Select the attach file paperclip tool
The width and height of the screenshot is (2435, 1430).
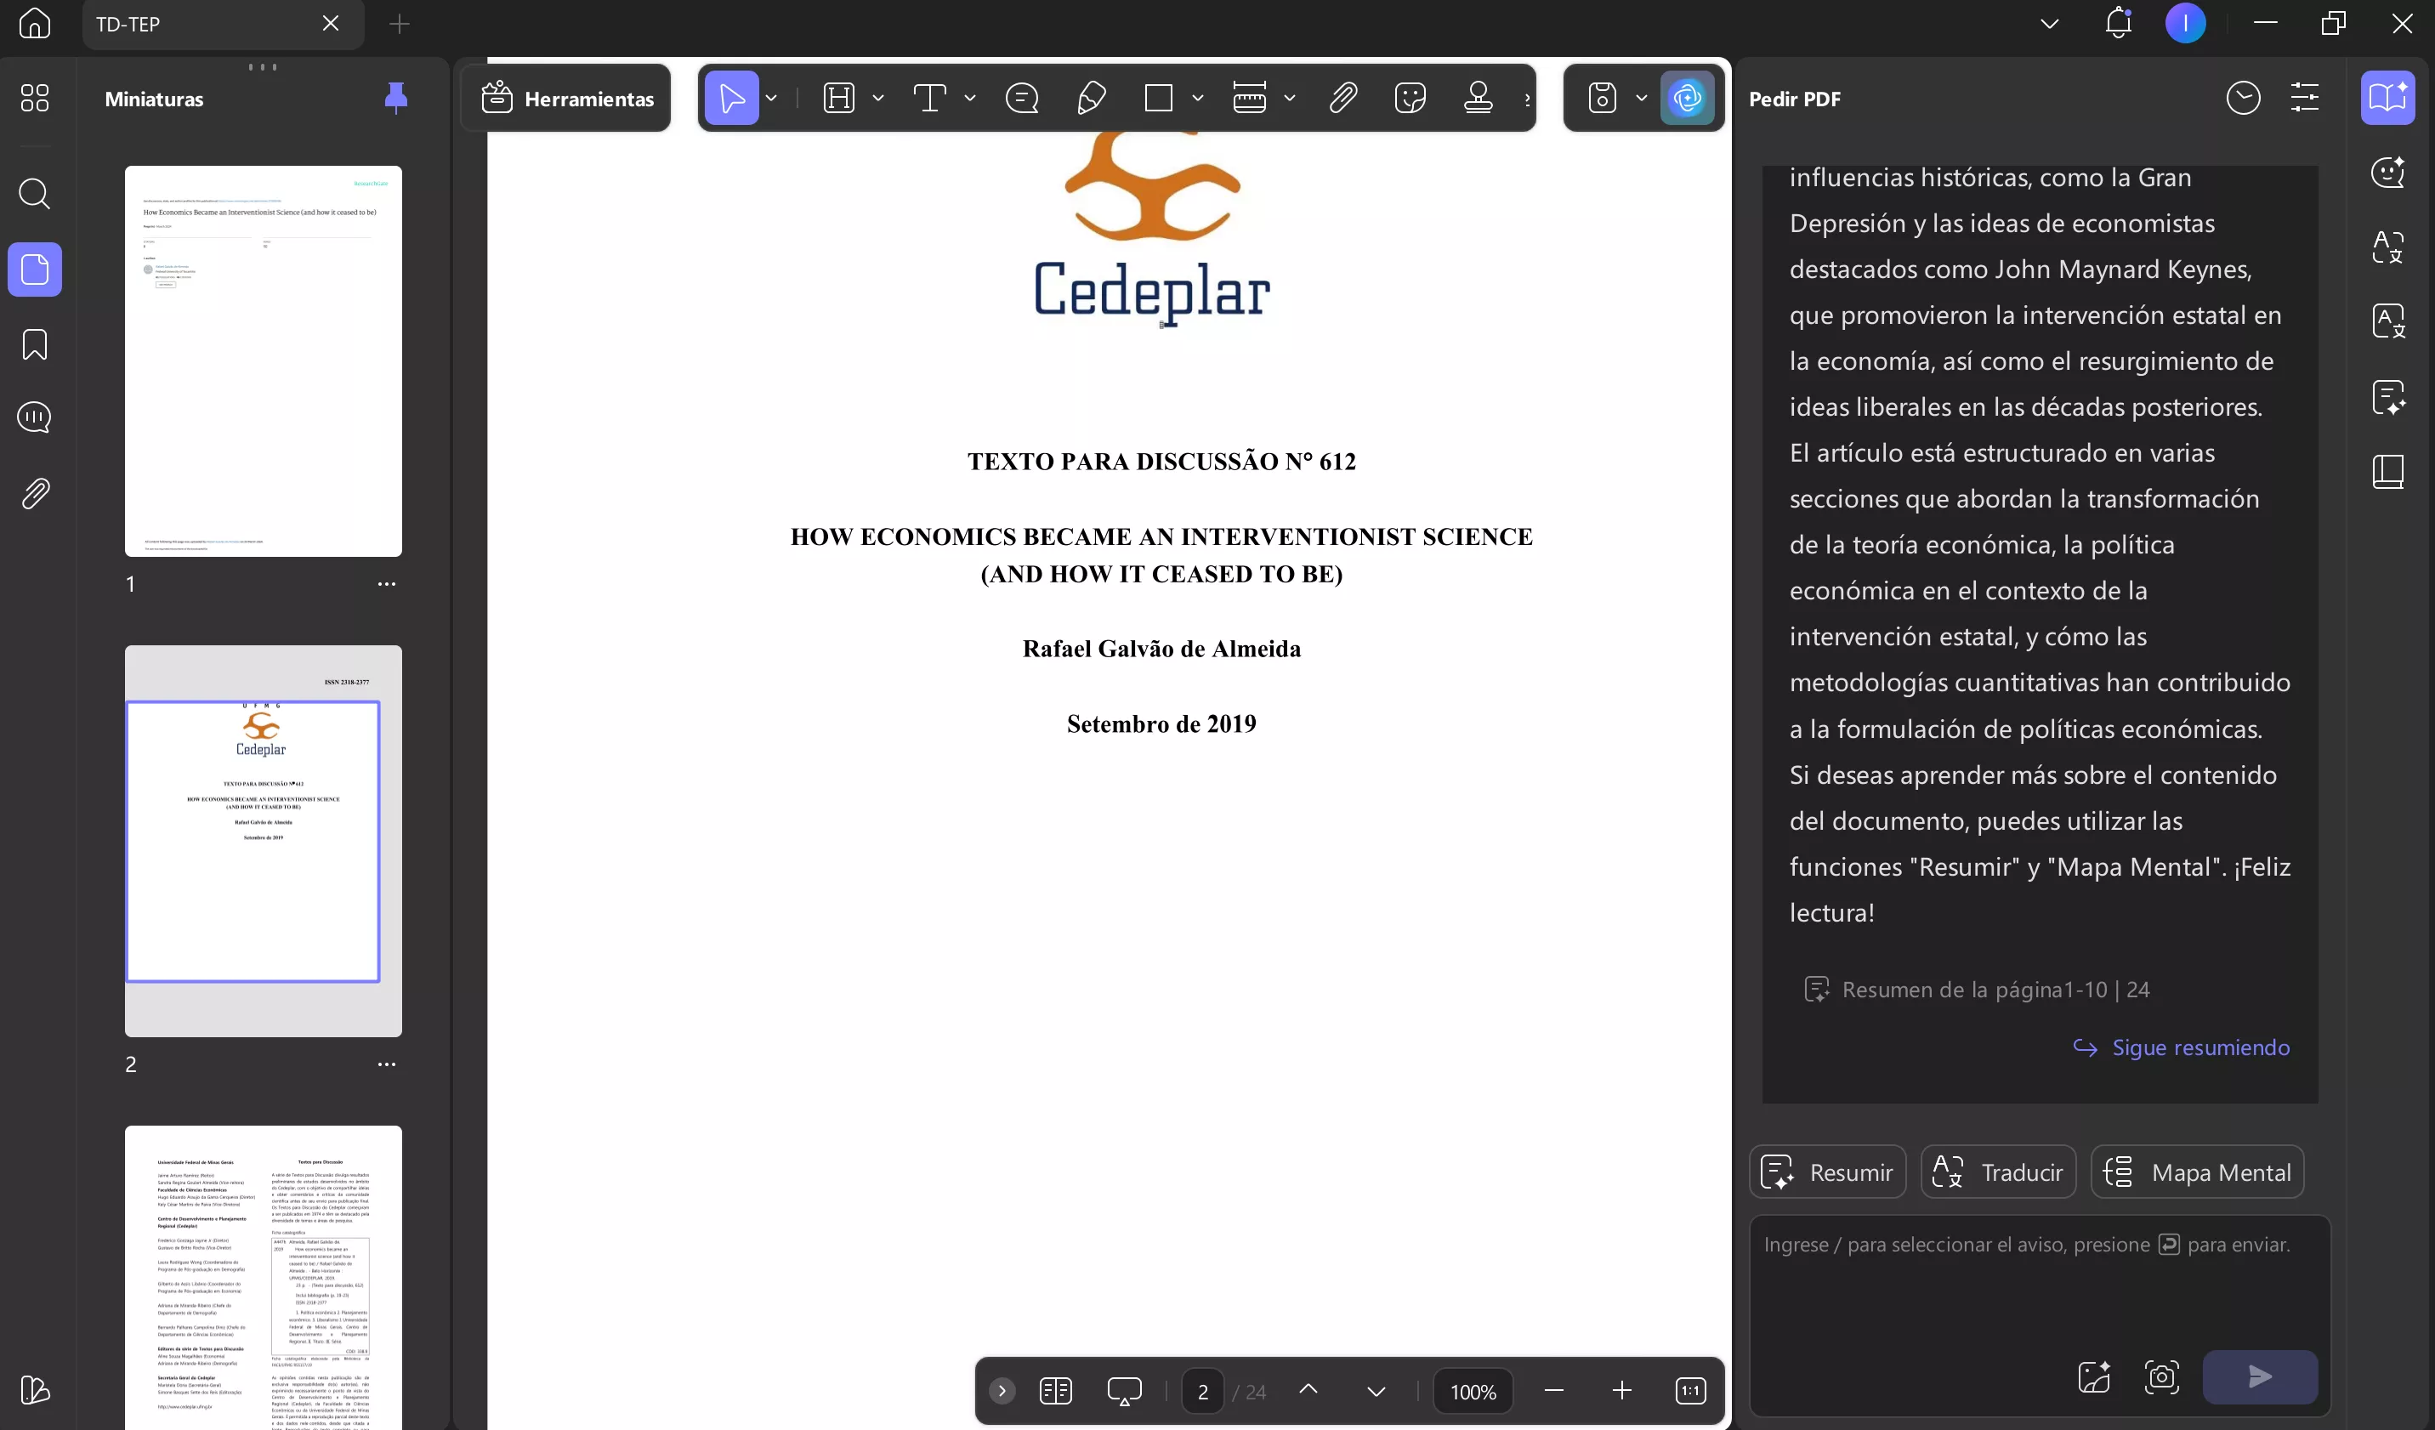[1343, 98]
